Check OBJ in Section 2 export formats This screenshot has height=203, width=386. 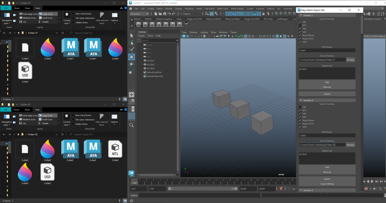click(300, 107)
